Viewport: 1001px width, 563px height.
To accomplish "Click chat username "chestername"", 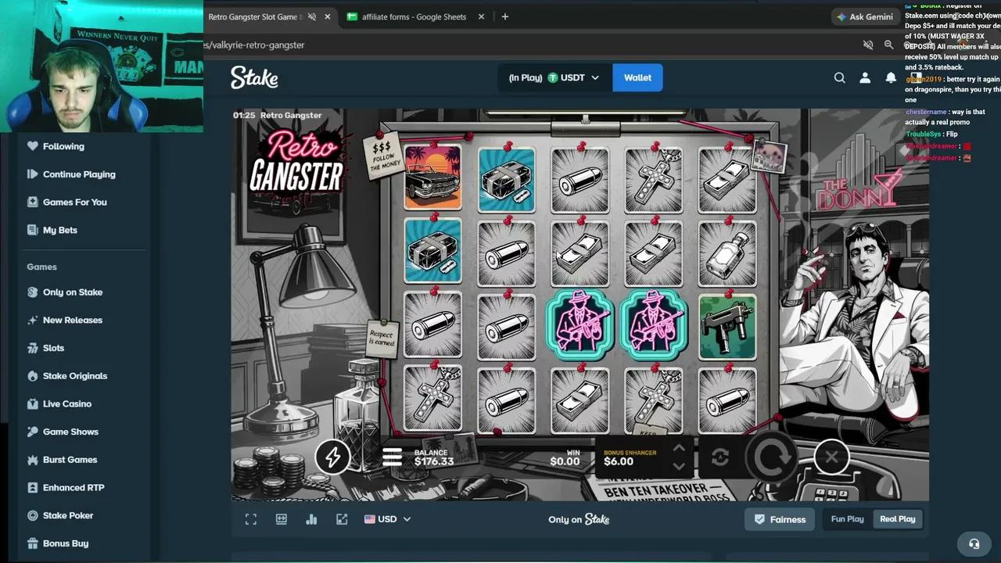I will point(926,112).
